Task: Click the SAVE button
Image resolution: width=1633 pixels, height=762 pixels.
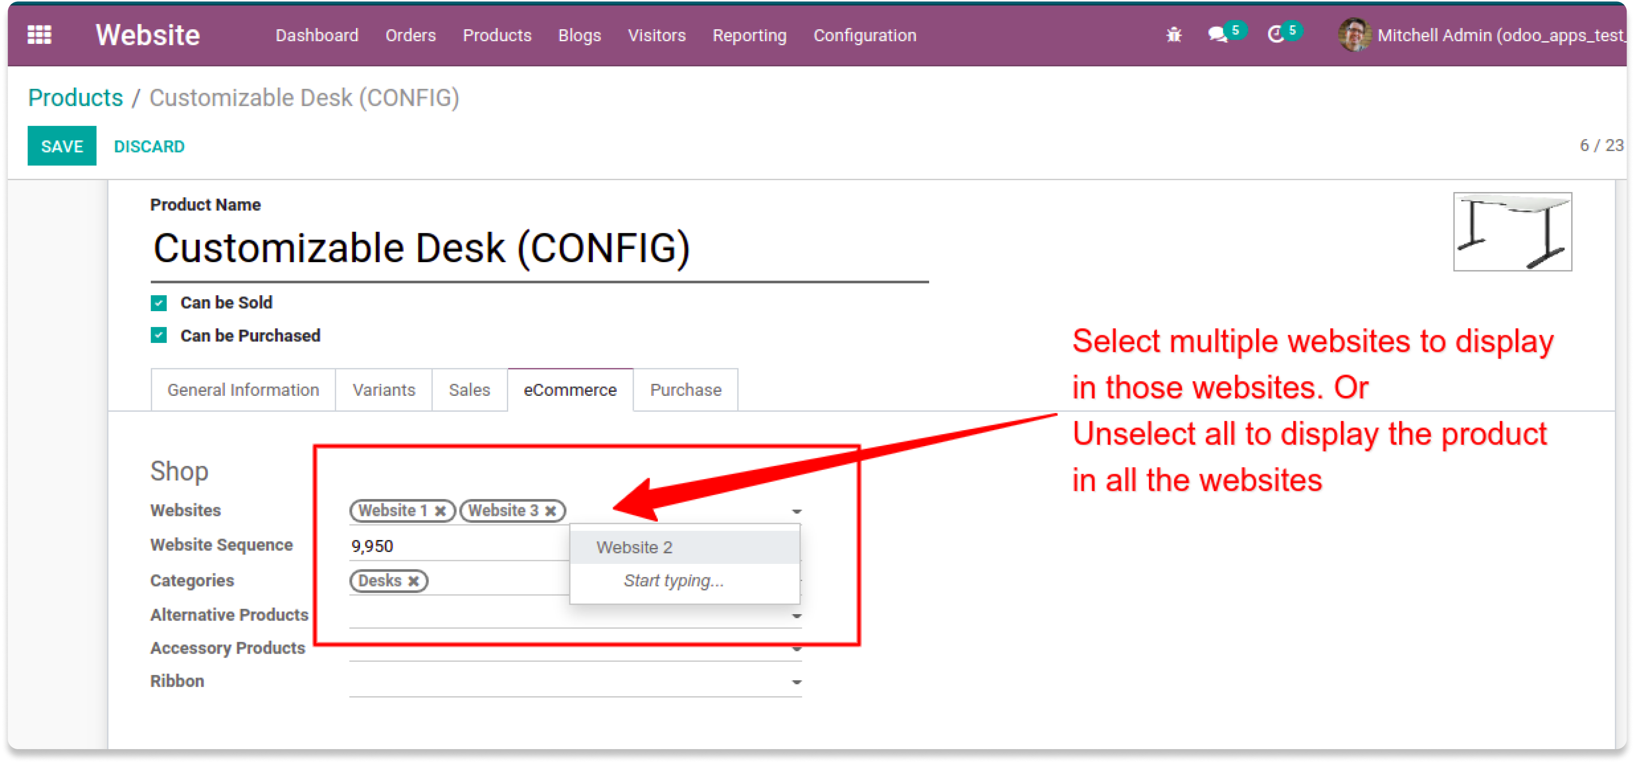Action: pyautogui.click(x=61, y=146)
